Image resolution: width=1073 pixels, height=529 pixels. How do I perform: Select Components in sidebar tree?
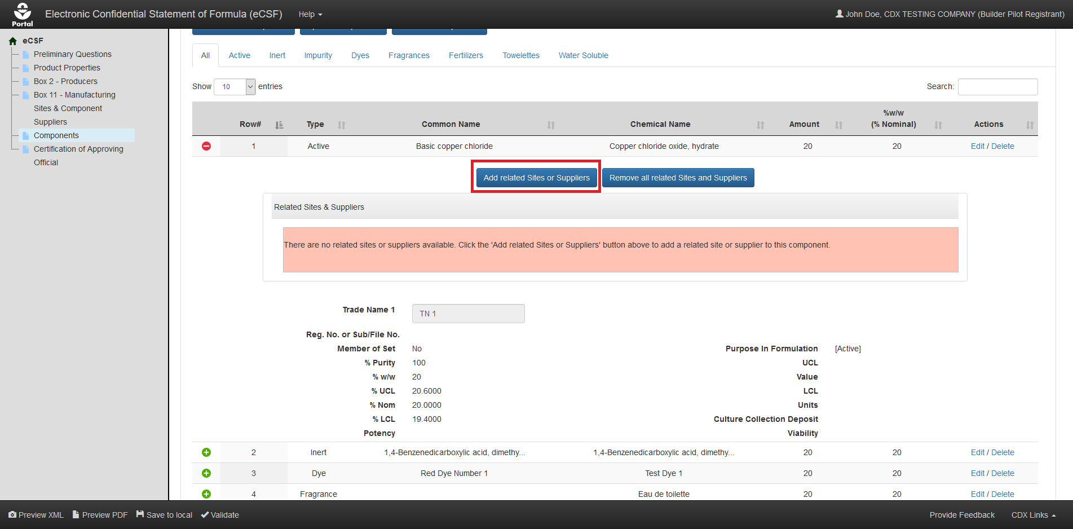click(x=56, y=135)
